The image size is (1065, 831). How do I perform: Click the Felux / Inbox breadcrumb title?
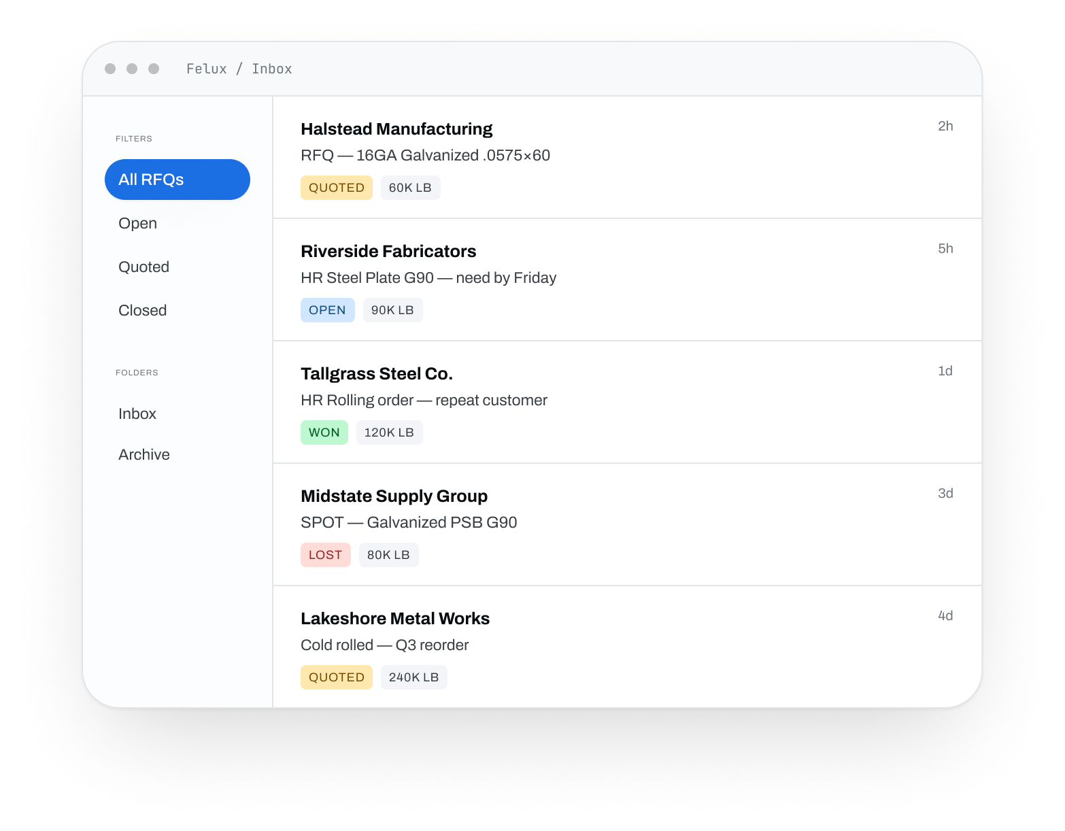coord(239,69)
